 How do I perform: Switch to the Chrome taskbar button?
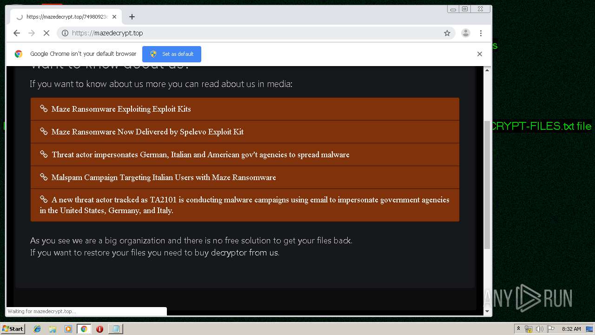pyautogui.click(x=84, y=329)
